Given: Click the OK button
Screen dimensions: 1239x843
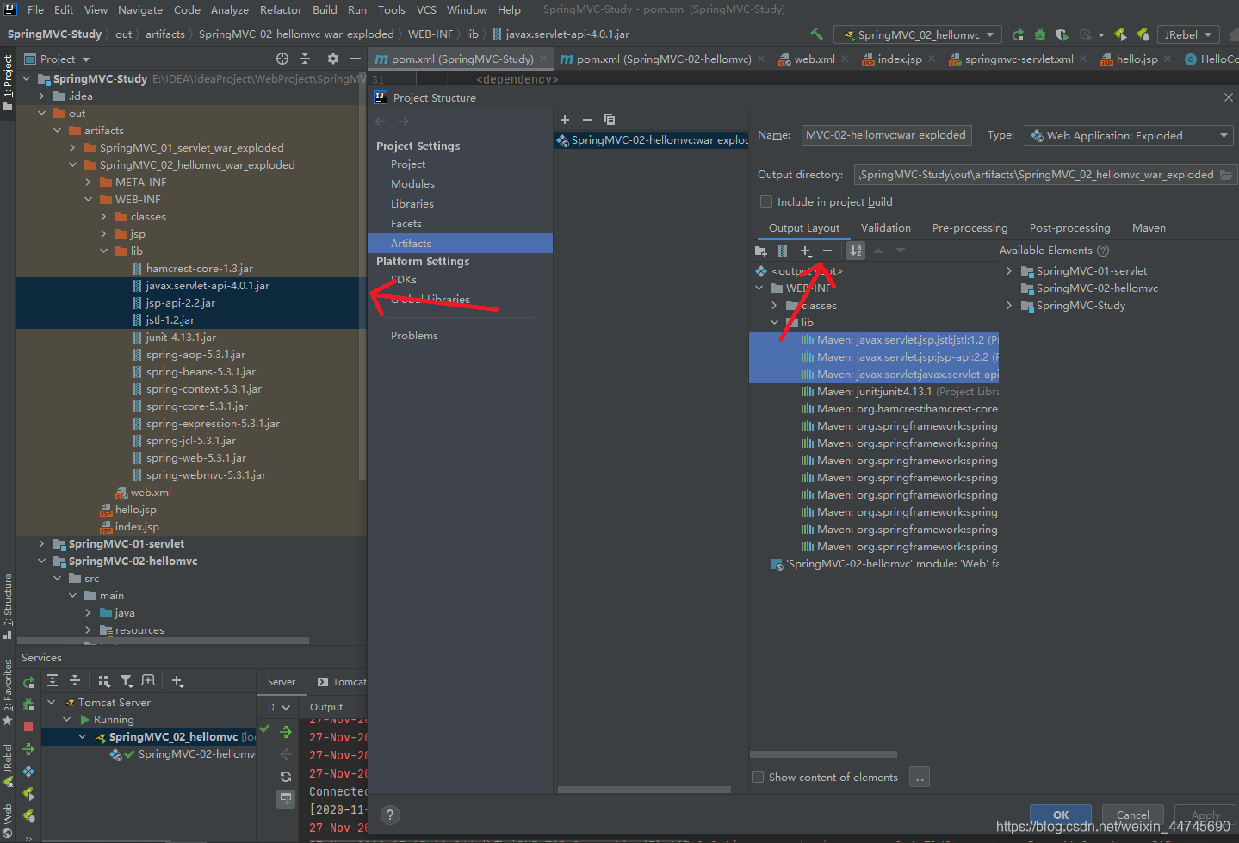Looking at the screenshot, I should pyautogui.click(x=1061, y=815).
